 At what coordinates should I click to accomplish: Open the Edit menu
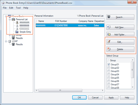click(11, 8)
